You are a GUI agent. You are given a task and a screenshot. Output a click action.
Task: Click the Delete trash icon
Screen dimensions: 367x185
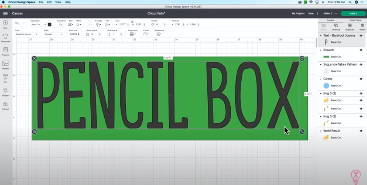[x=362, y=25]
